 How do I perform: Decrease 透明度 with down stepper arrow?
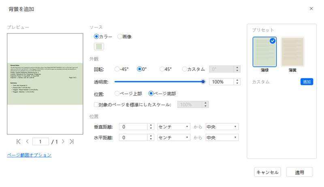pos(237,83)
